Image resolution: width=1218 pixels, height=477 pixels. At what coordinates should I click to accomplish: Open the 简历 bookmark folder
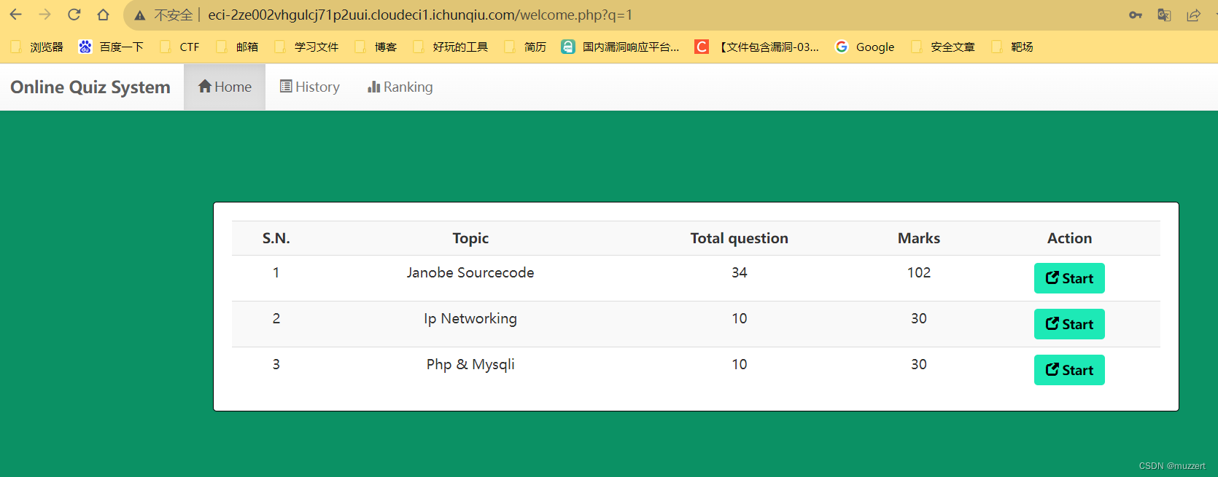coord(525,47)
